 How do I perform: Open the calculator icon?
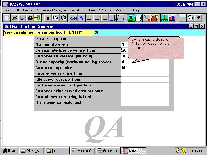point(182,18)
